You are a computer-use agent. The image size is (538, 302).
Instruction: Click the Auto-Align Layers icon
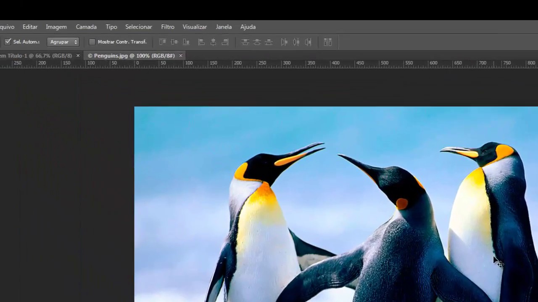(328, 42)
